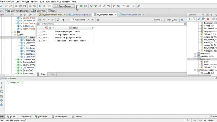The image size is (217, 122).
Task: Run with coverage icon in main toolbar
Action: coord(86,6)
